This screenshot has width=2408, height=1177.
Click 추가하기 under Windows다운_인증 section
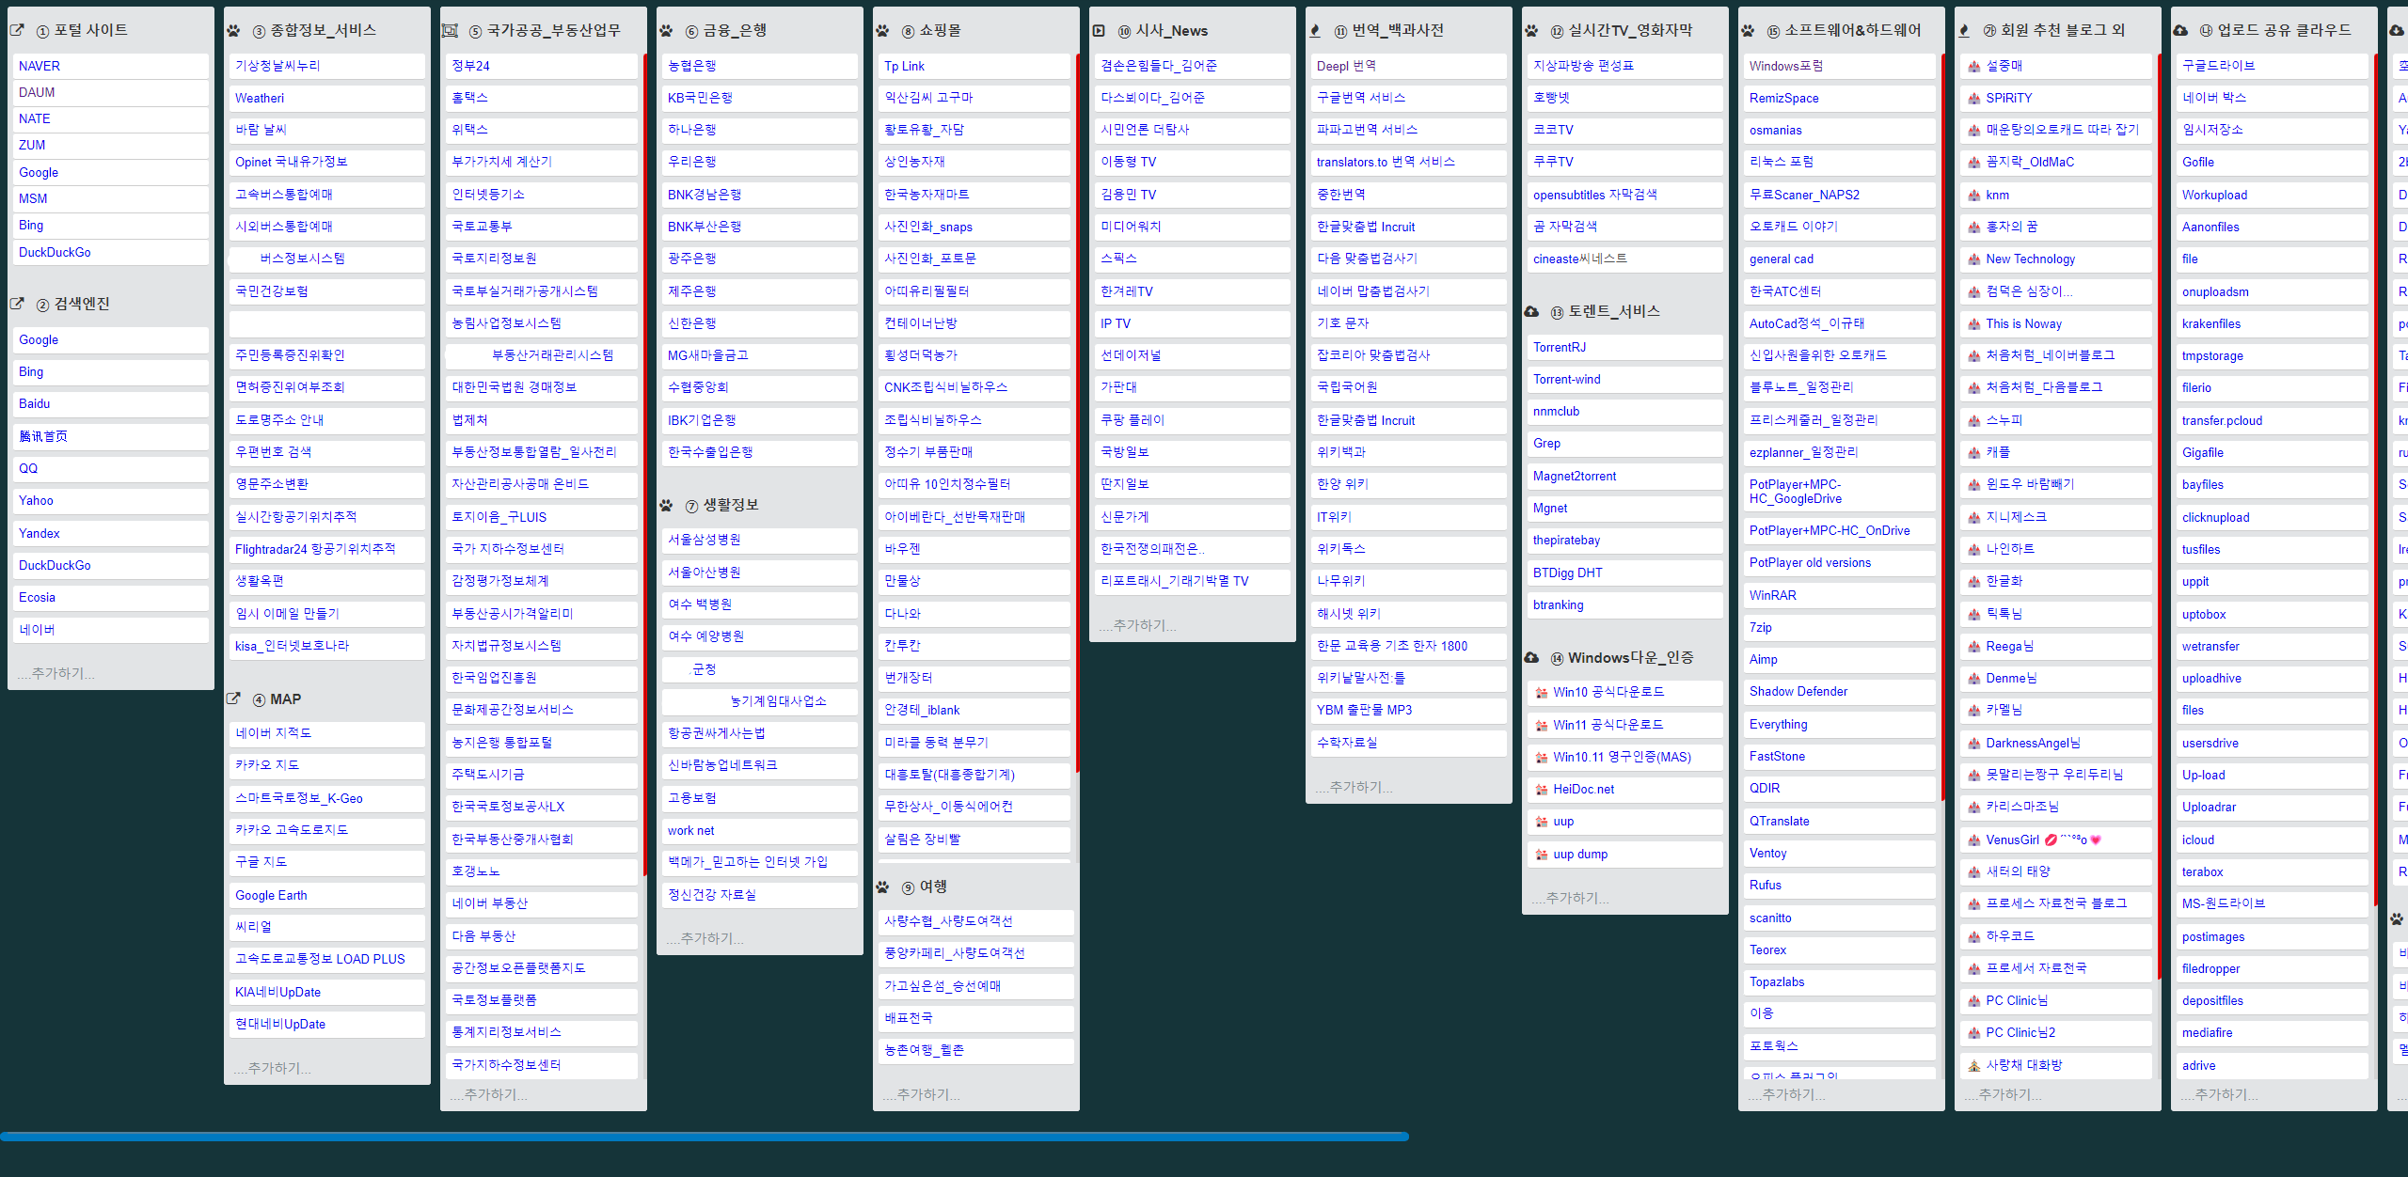[x=1570, y=898]
